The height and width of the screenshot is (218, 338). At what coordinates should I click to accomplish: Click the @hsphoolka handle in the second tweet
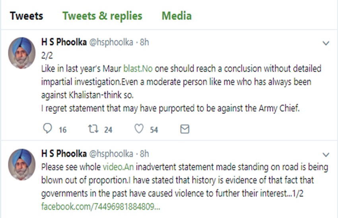tap(111, 153)
